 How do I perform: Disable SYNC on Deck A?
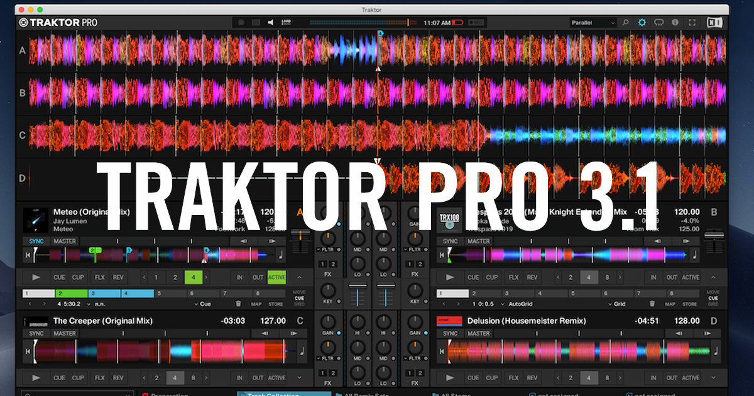pyautogui.click(x=36, y=241)
